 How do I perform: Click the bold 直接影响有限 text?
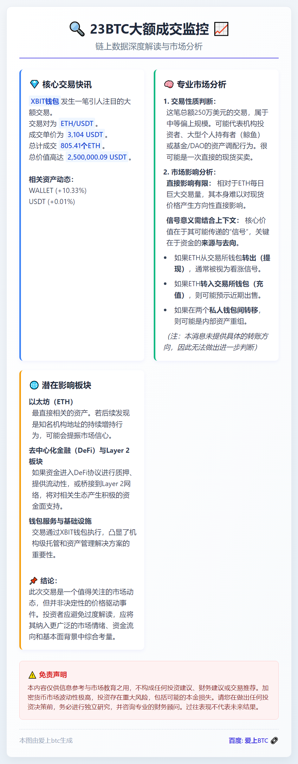click(189, 183)
